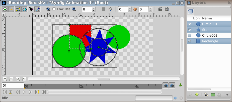Screen dimensions: 232x102
Task: Toggle radius ducks display icon
Action: (x=24, y=9)
